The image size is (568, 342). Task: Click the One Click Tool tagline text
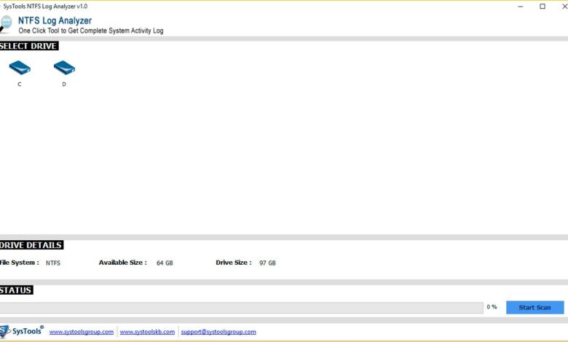(91, 31)
